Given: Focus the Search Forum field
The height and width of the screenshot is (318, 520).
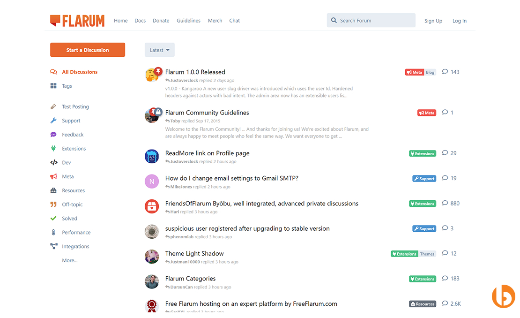Looking at the screenshot, I should point(371,20).
